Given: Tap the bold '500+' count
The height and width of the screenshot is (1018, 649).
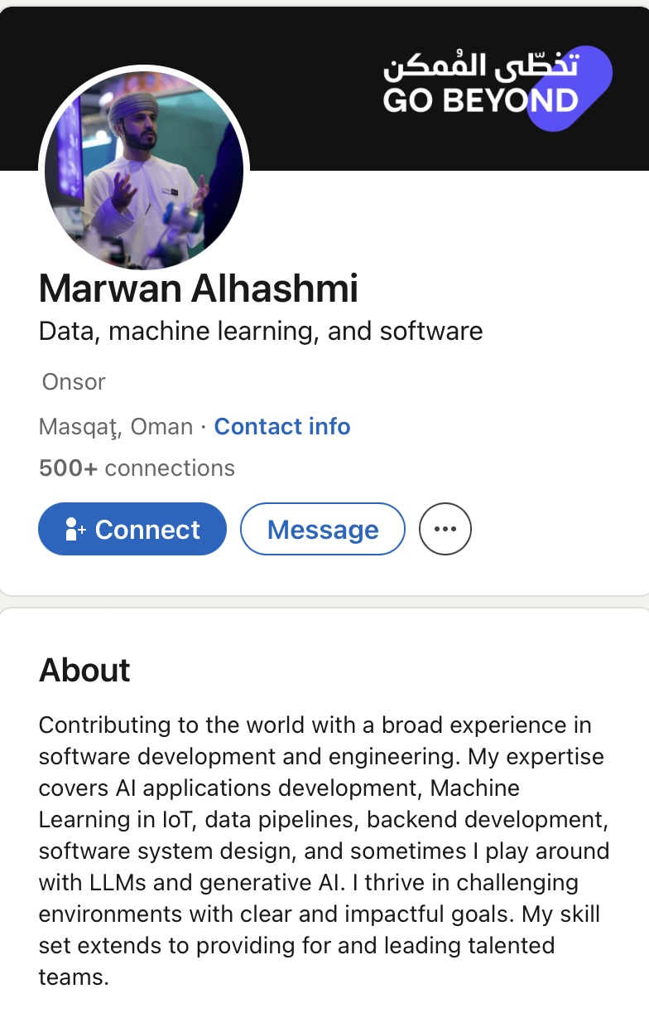Looking at the screenshot, I should coord(68,468).
